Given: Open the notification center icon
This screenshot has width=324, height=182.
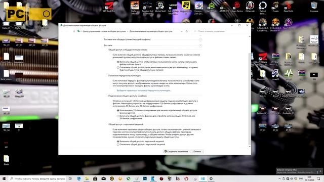Looking at the screenshot, I should coord(318,178).
